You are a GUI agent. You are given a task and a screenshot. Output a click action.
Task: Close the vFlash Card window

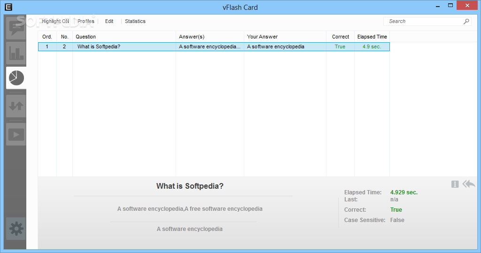(467, 6)
